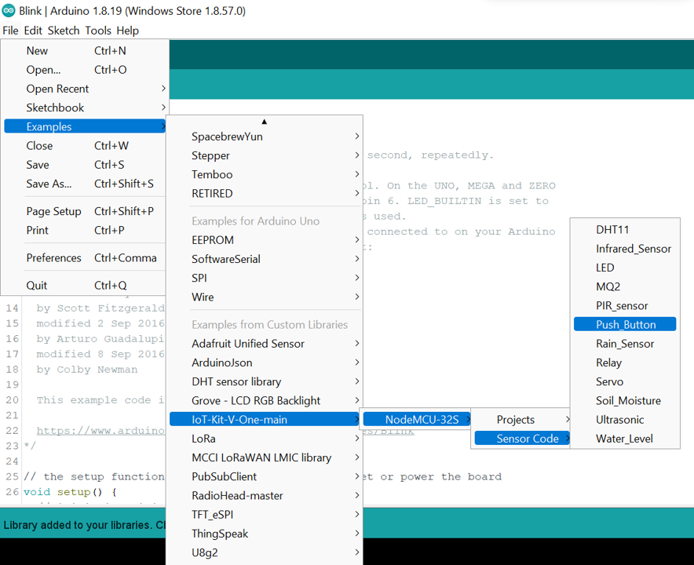This screenshot has width=694, height=565.
Task: Open the File menu
Action: tap(10, 31)
